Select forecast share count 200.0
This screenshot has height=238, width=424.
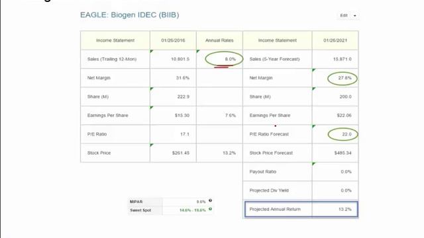coord(346,97)
